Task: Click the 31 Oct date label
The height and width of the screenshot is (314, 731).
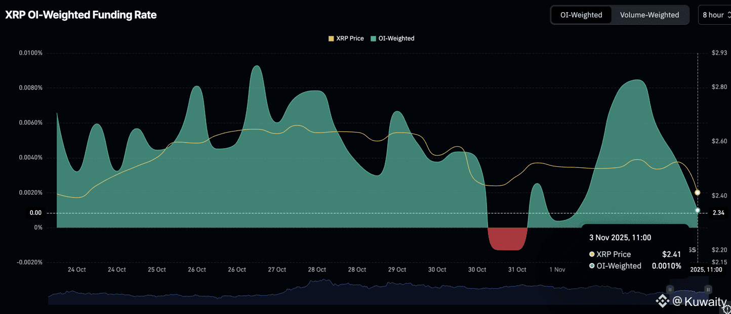Action: pyautogui.click(x=517, y=270)
